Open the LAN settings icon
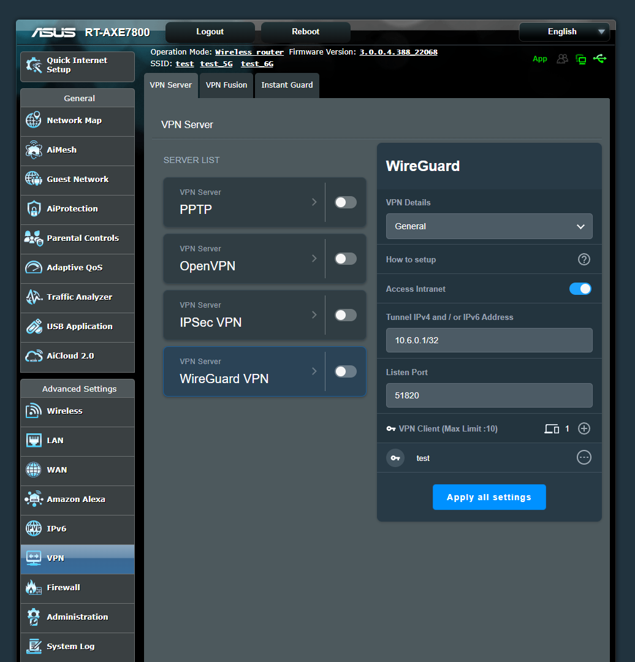Image resolution: width=635 pixels, height=662 pixels. [34, 440]
